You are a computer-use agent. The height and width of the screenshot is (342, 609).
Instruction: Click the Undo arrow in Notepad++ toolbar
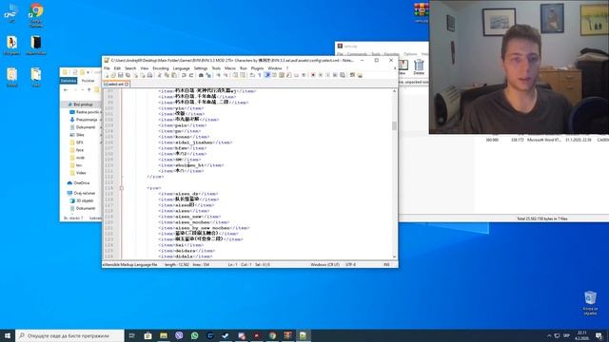coord(184,75)
